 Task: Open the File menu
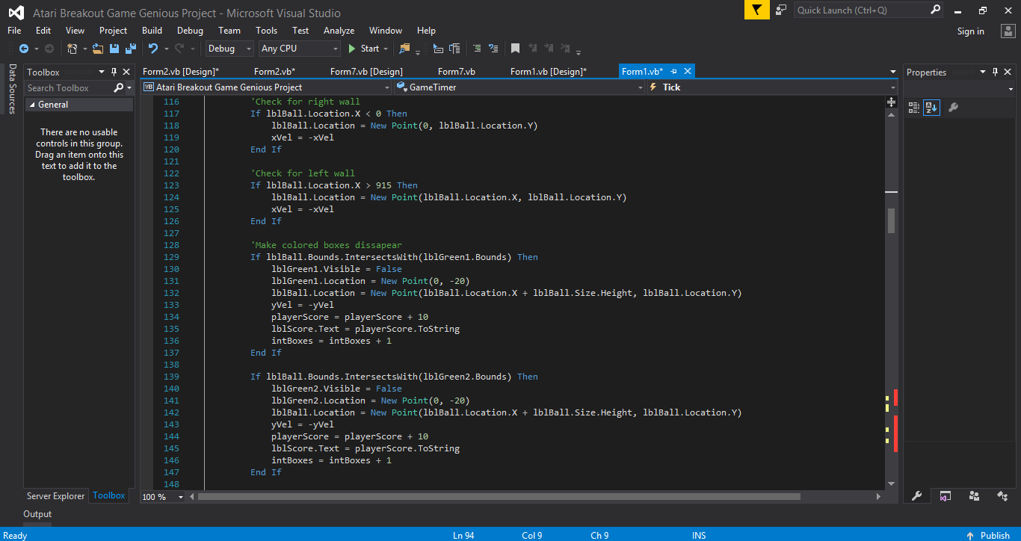14,31
